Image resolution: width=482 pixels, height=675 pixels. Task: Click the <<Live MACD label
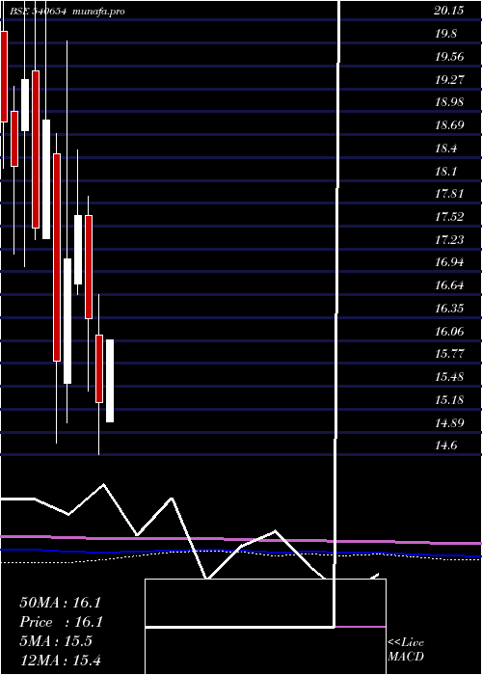click(406, 650)
